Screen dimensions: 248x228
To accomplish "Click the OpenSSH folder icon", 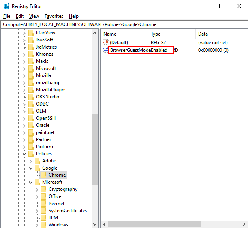I will (31, 118).
